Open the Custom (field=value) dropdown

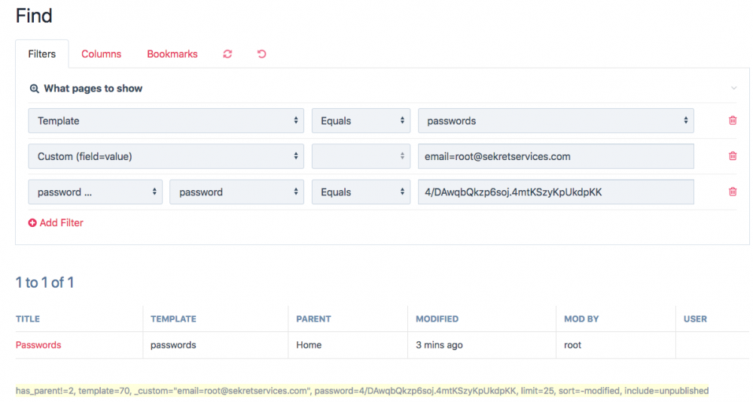click(x=166, y=156)
